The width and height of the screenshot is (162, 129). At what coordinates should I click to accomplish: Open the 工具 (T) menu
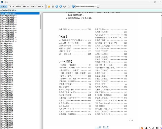11,6
